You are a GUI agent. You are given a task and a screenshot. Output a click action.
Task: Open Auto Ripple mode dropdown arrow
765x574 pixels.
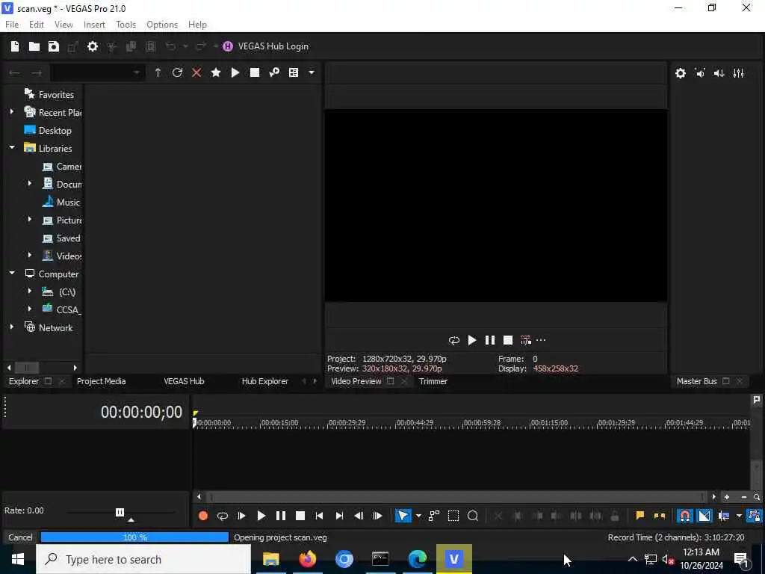(739, 516)
